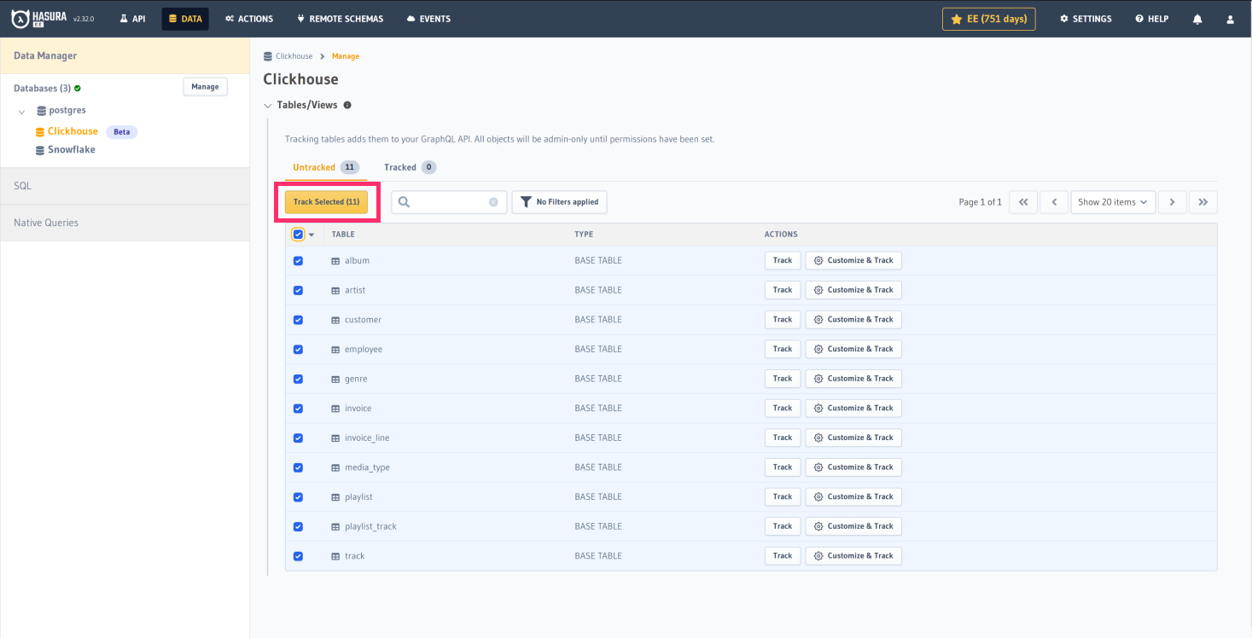The width and height of the screenshot is (1252, 638).
Task: Click the Beta badge next to Clickhouse
Action: 122,132
